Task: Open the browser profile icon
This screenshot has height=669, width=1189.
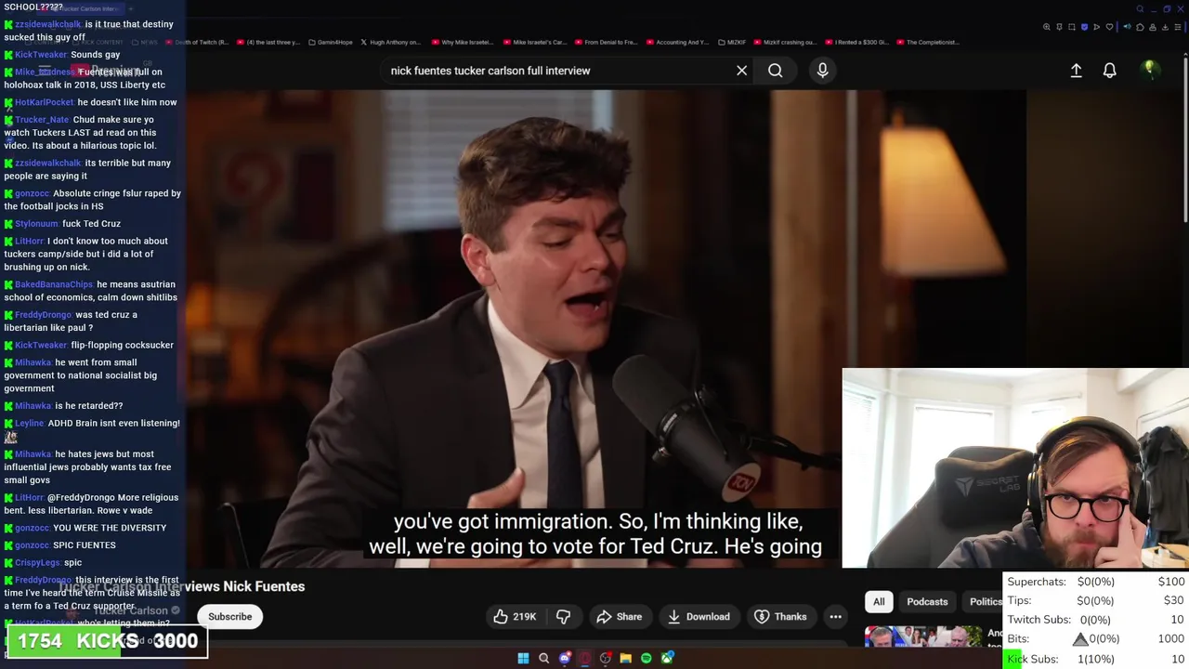Action: point(1153,27)
